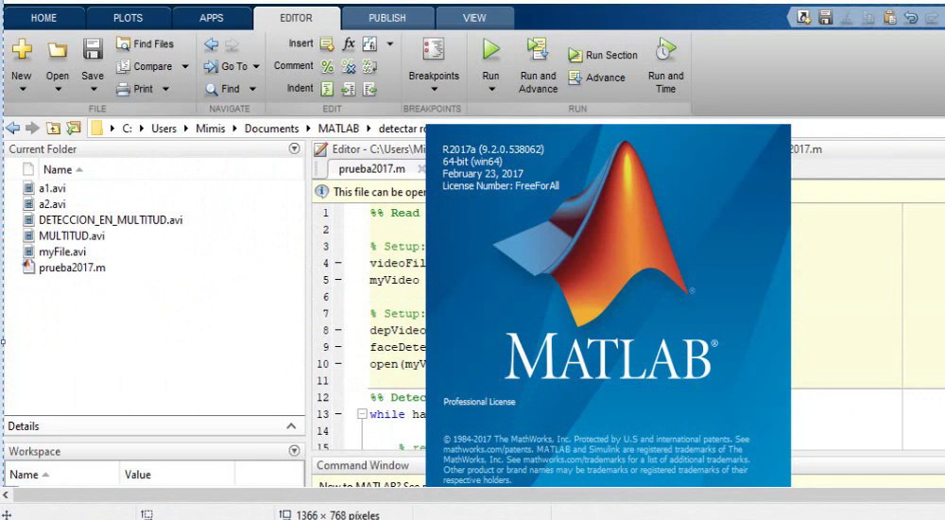The image size is (945, 520).
Task: Click the Run Section button
Action: pyautogui.click(x=602, y=55)
